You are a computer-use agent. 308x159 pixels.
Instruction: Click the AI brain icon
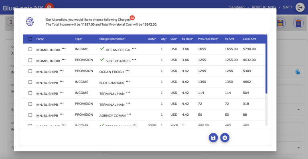point(30,22)
